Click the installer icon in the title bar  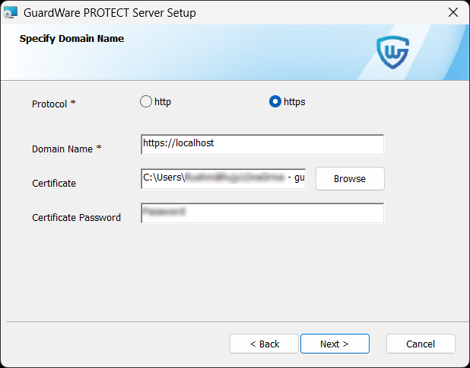click(x=11, y=12)
